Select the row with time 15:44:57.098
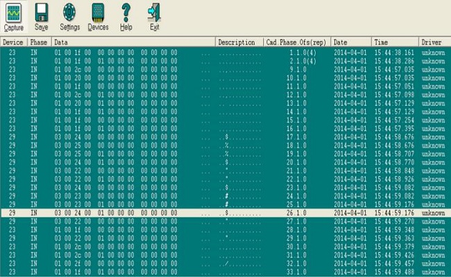Image resolution: width=451 pixels, height=277 pixels. [226, 95]
